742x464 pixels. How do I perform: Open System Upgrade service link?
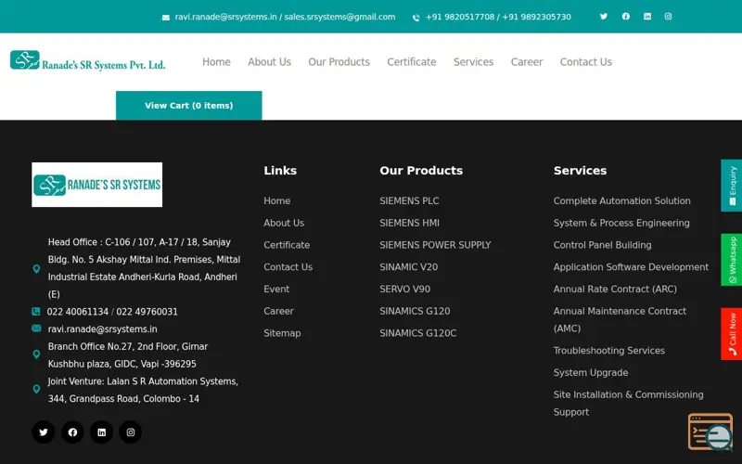(591, 373)
